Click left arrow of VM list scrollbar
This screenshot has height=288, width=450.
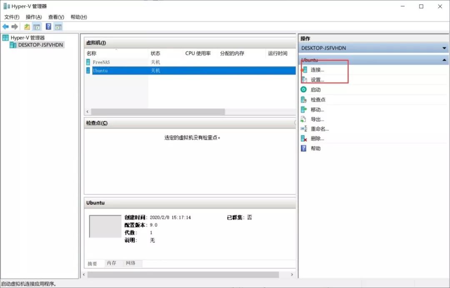point(87,111)
